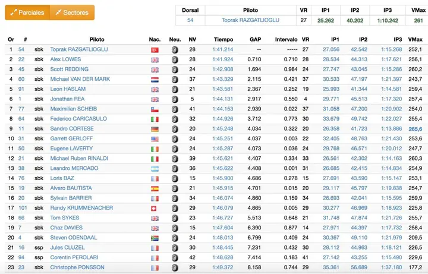Click UK flag in Scott Redding's row
This screenshot has width=428, height=274.
click(x=155, y=70)
